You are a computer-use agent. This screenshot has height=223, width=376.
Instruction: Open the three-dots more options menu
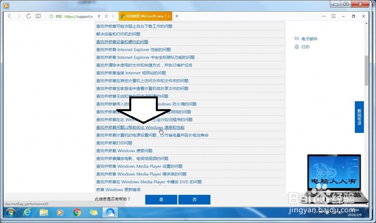pos(324,16)
